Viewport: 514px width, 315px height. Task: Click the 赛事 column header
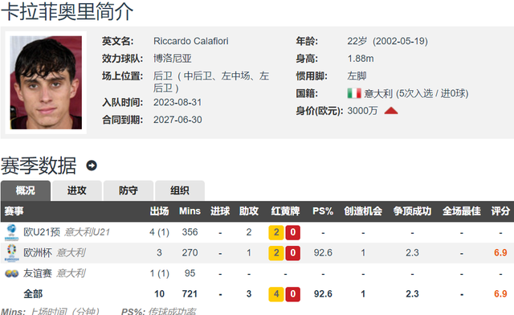[14, 211]
